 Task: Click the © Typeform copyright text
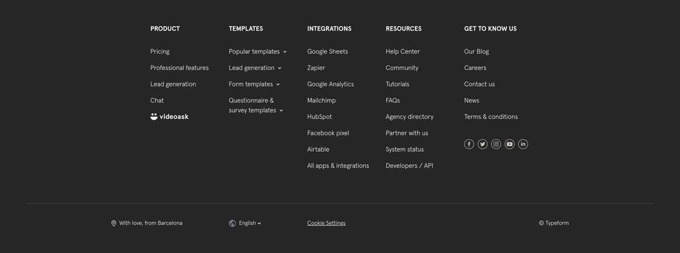(554, 224)
